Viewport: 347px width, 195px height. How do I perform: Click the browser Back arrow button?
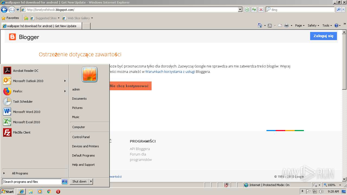4,10
